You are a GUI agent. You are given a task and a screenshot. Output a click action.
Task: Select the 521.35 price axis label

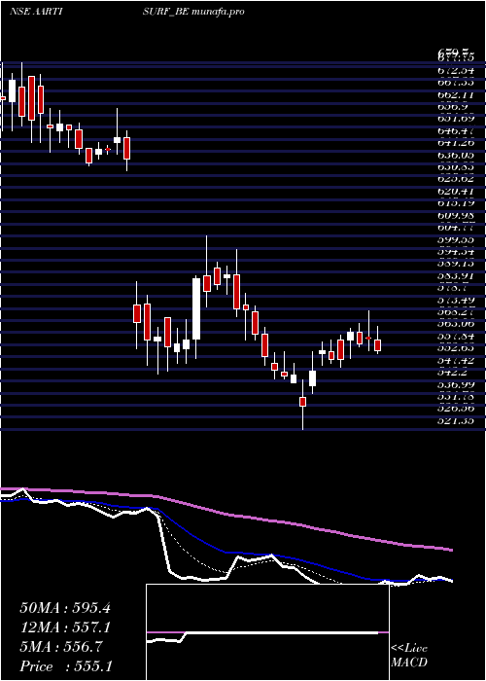tap(456, 421)
